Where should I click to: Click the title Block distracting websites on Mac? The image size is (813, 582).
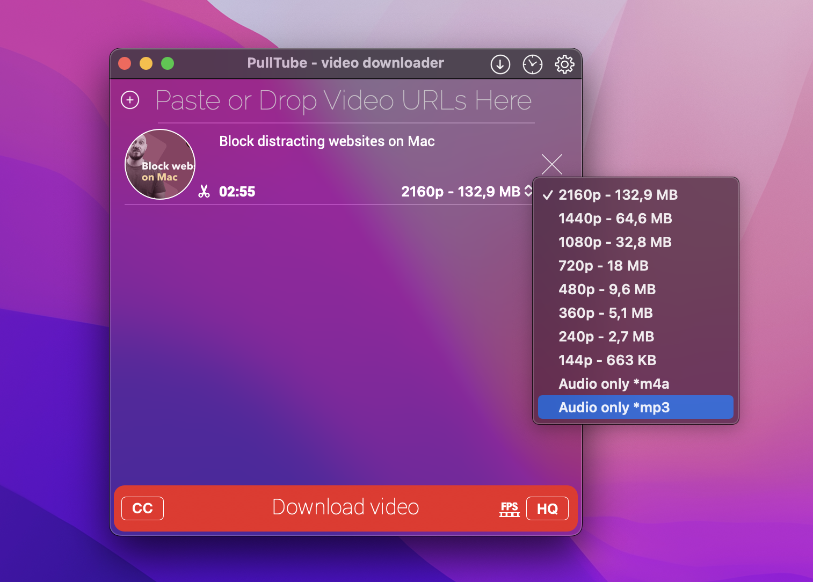(327, 141)
